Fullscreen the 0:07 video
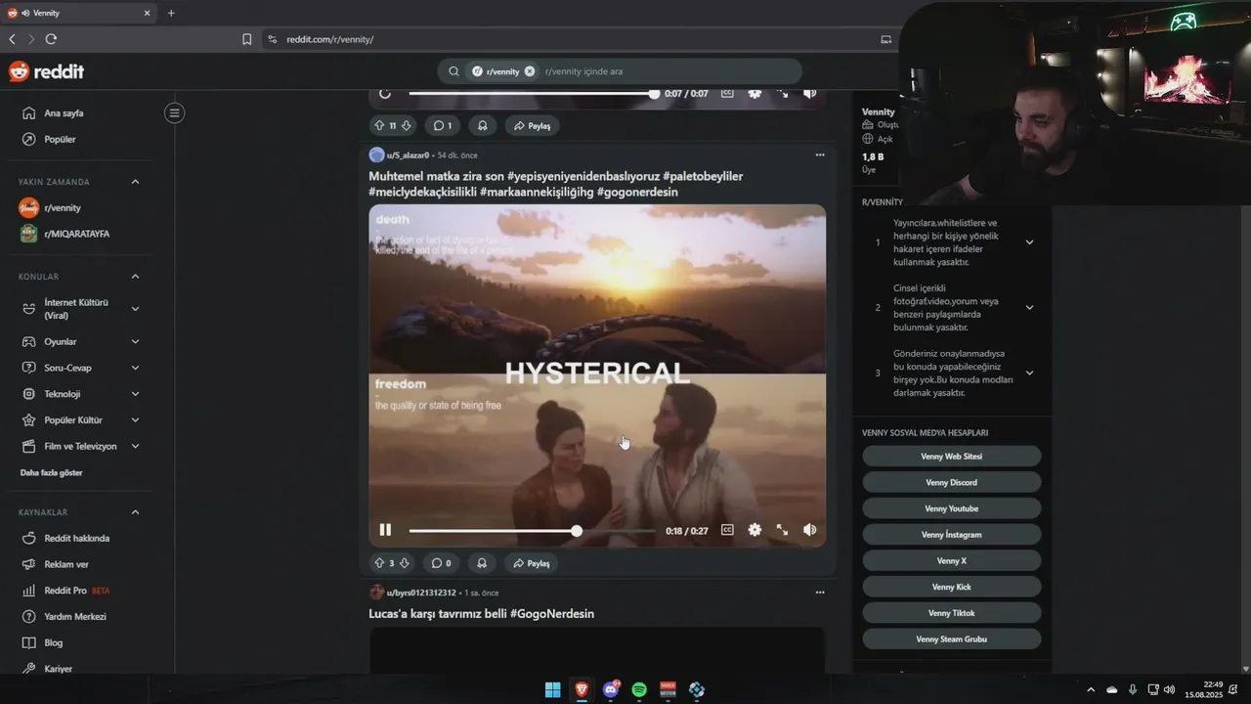Viewport: 1251px width, 704px height. tap(782, 94)
